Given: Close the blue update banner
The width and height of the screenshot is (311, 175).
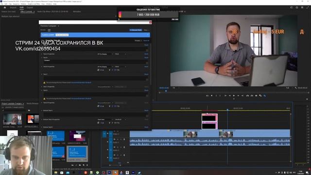Looking at the screenshot, I should pos(148,35).
